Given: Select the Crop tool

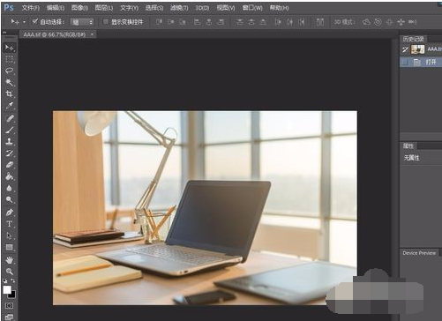Looking at the screenshot, I should pos(10,94).
